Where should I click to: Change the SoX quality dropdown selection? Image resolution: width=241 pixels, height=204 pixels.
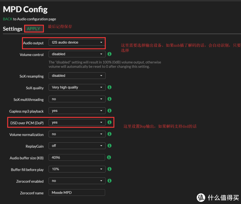pos(77,87)
